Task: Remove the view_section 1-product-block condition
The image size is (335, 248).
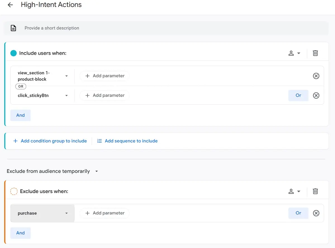Action: [316, 76]
